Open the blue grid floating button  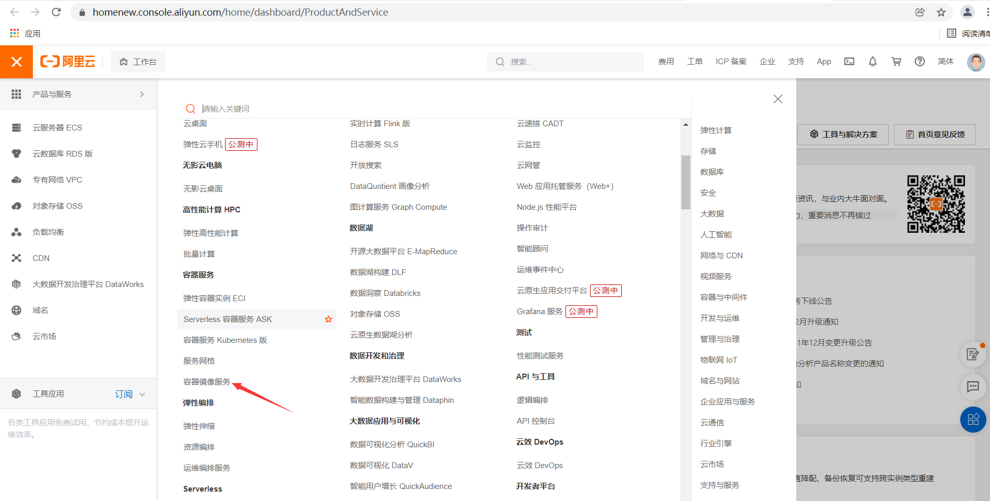tap(973, 420)
